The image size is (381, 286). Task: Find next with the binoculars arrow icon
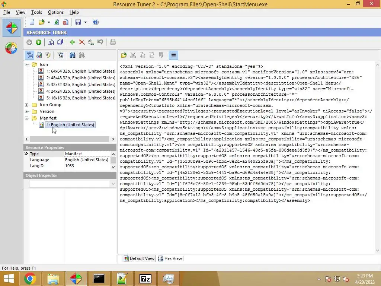[81, 55]
